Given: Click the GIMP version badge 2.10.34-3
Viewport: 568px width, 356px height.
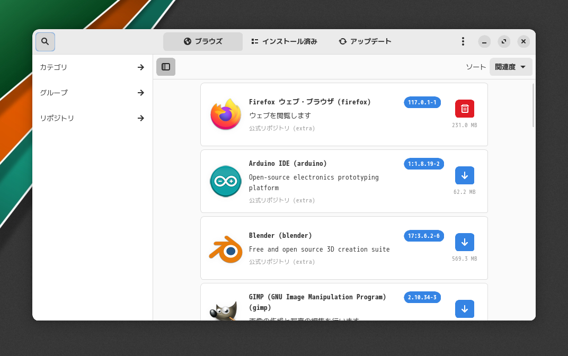Looking at the screenshot, I should (x=422, y=297).
